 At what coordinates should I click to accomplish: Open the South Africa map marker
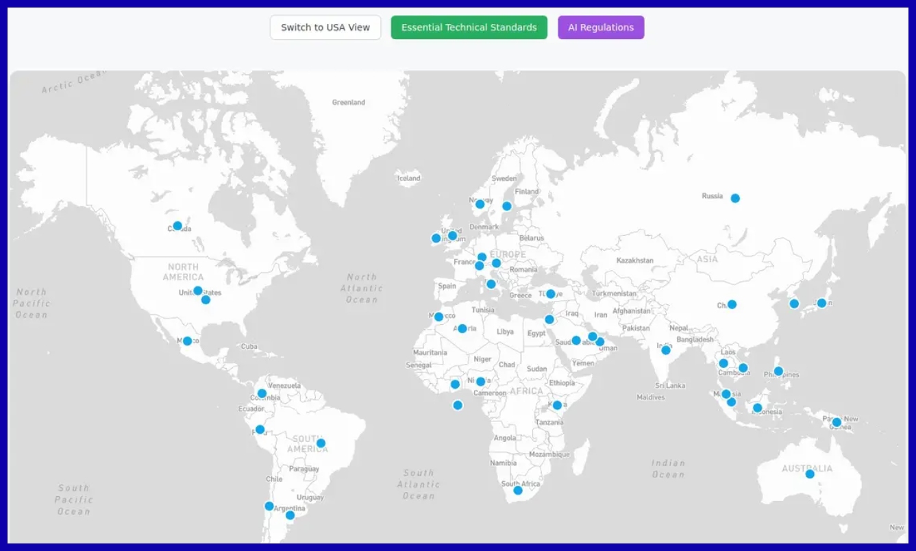point(518,490)
